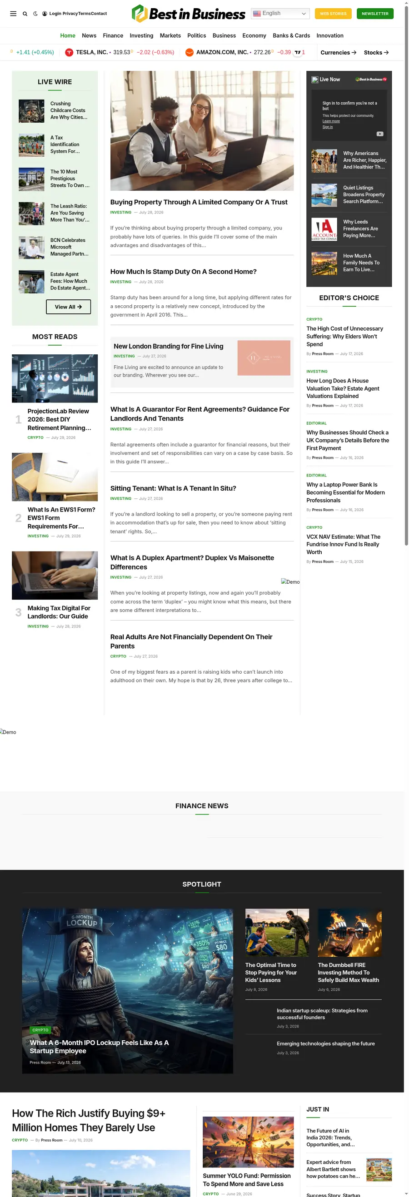Open What Is An EWS1 Form article

click(x=61, y=518)
